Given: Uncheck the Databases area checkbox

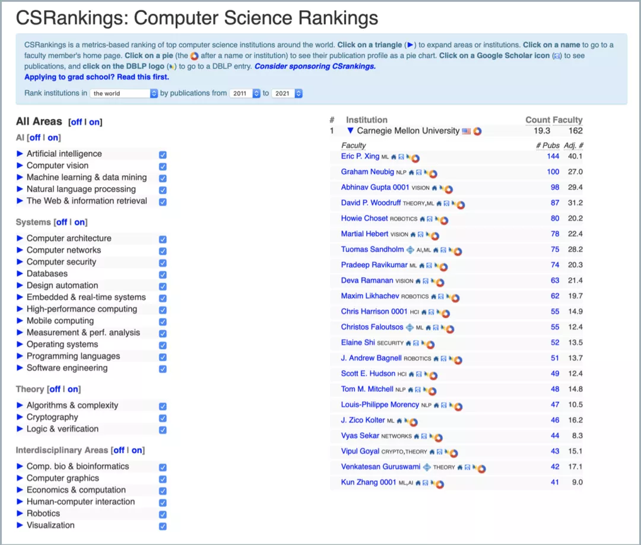Looking at the screenshot, I should [163, 274].
